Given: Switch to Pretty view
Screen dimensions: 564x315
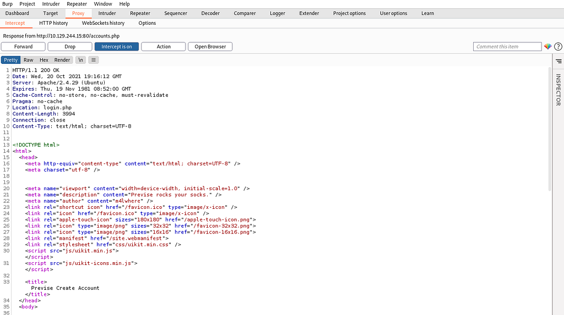Looking at the screenshot, I should [x=11, y=60].
